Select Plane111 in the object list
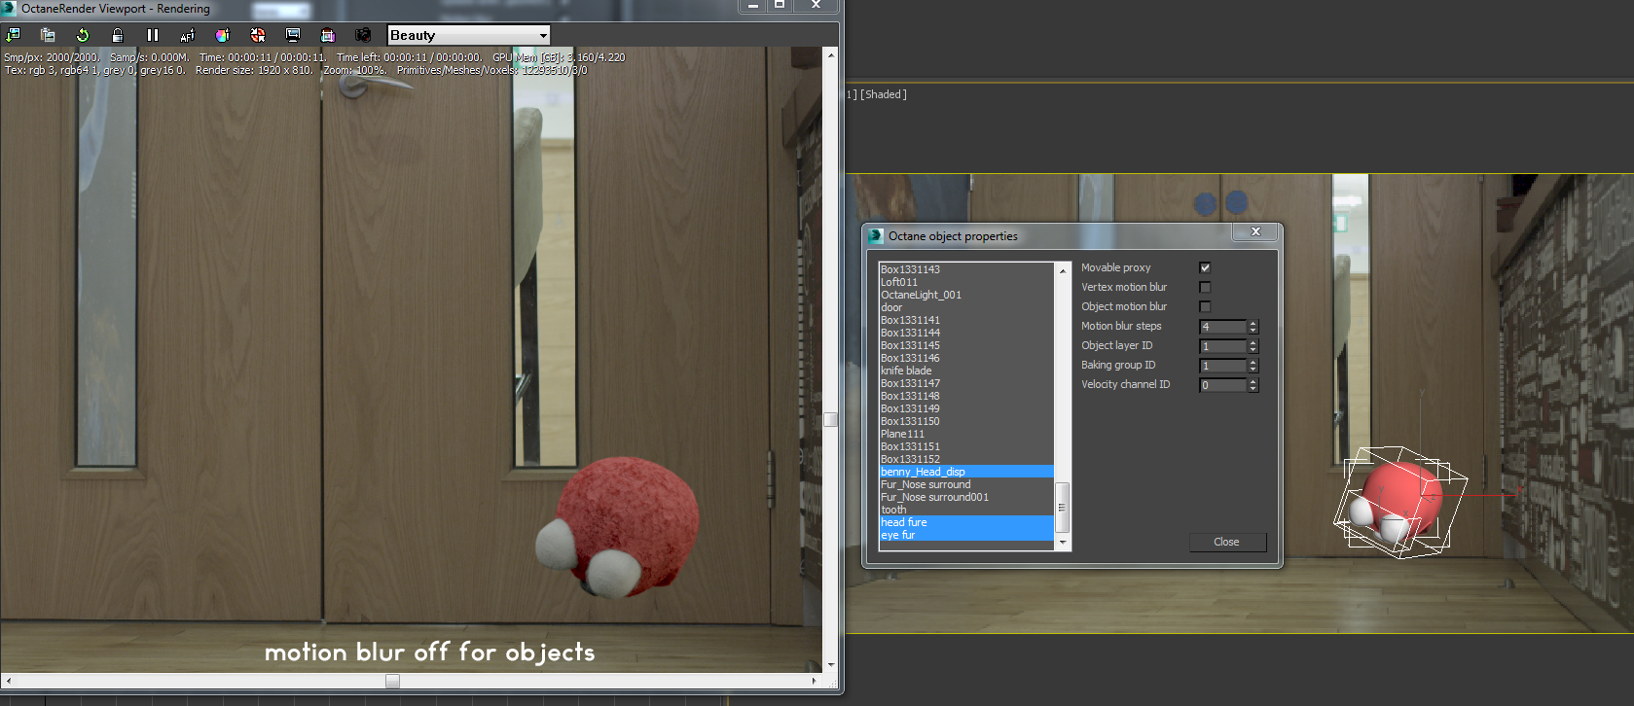1634x706 pixels. [966, 434]
